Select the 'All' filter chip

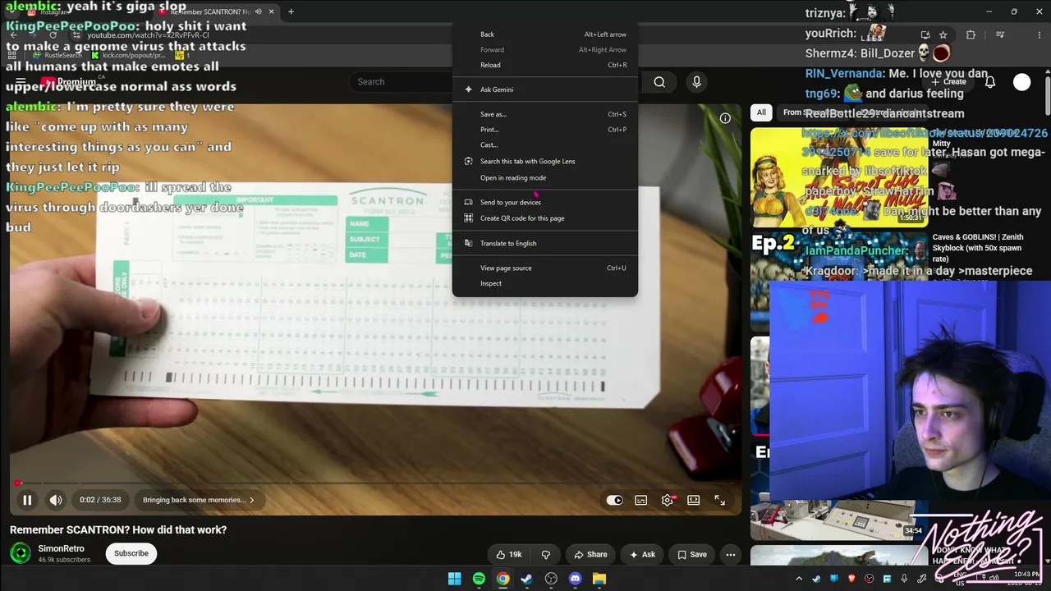[761, 112]
